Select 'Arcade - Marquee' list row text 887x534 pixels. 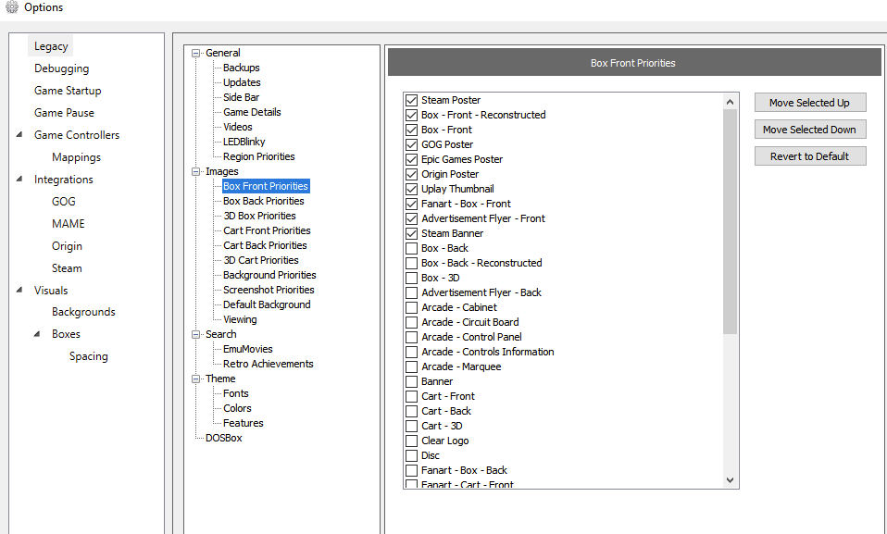coord(461,366)
